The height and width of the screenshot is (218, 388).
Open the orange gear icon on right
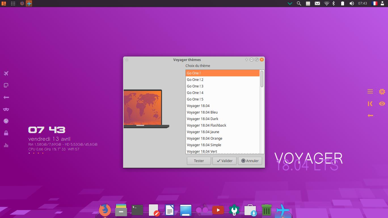click(x=382, y=91)
